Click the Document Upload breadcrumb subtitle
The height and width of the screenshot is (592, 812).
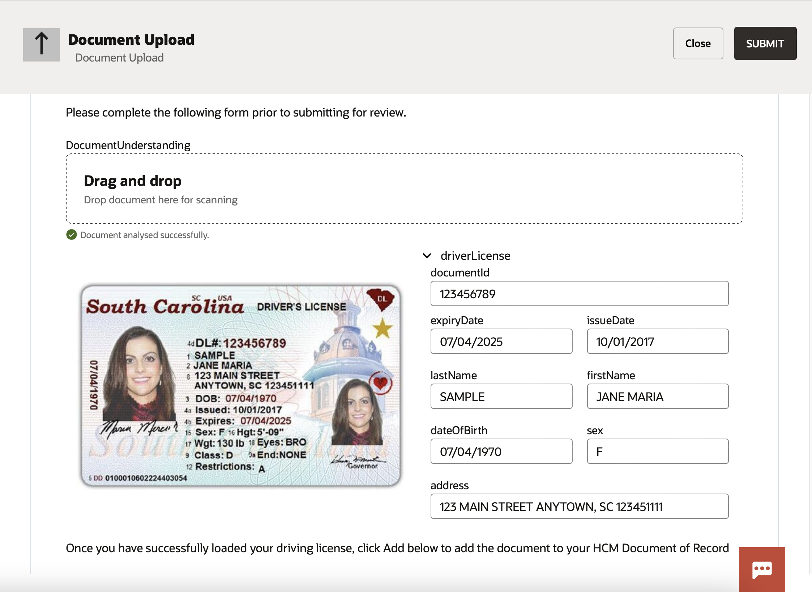point(119,57)
